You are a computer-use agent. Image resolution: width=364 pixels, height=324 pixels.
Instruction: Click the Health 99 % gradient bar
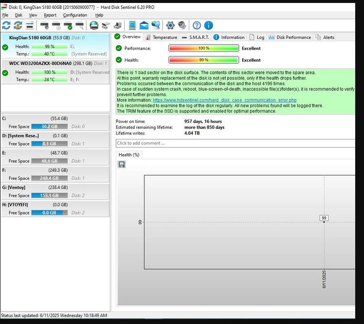point(203,60)
